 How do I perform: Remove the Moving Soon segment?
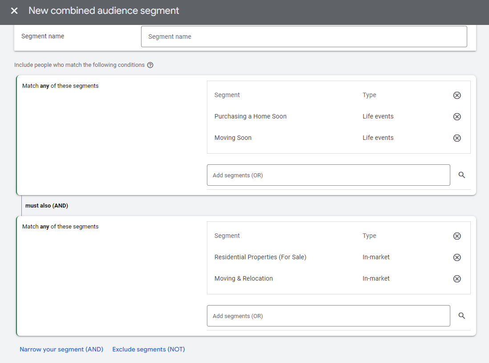457,138
